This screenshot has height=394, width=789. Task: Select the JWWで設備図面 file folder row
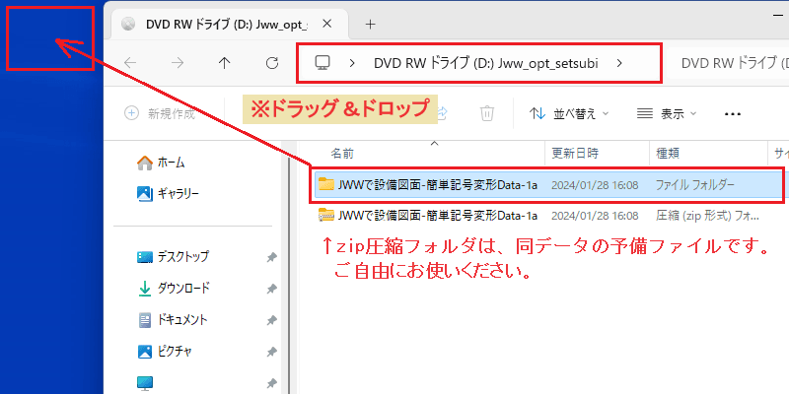pyautogui.click(x=548, y=185)
